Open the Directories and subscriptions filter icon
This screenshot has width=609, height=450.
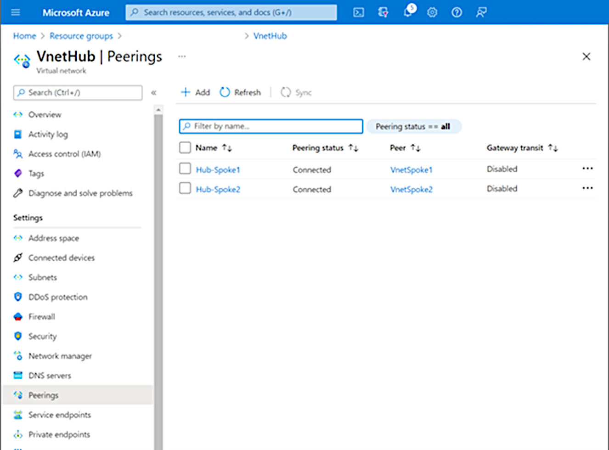[383, 12]
